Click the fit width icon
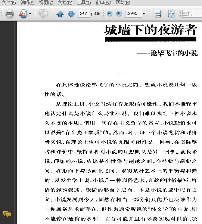This screenshot has height=224, width=202. pos(158,14)
